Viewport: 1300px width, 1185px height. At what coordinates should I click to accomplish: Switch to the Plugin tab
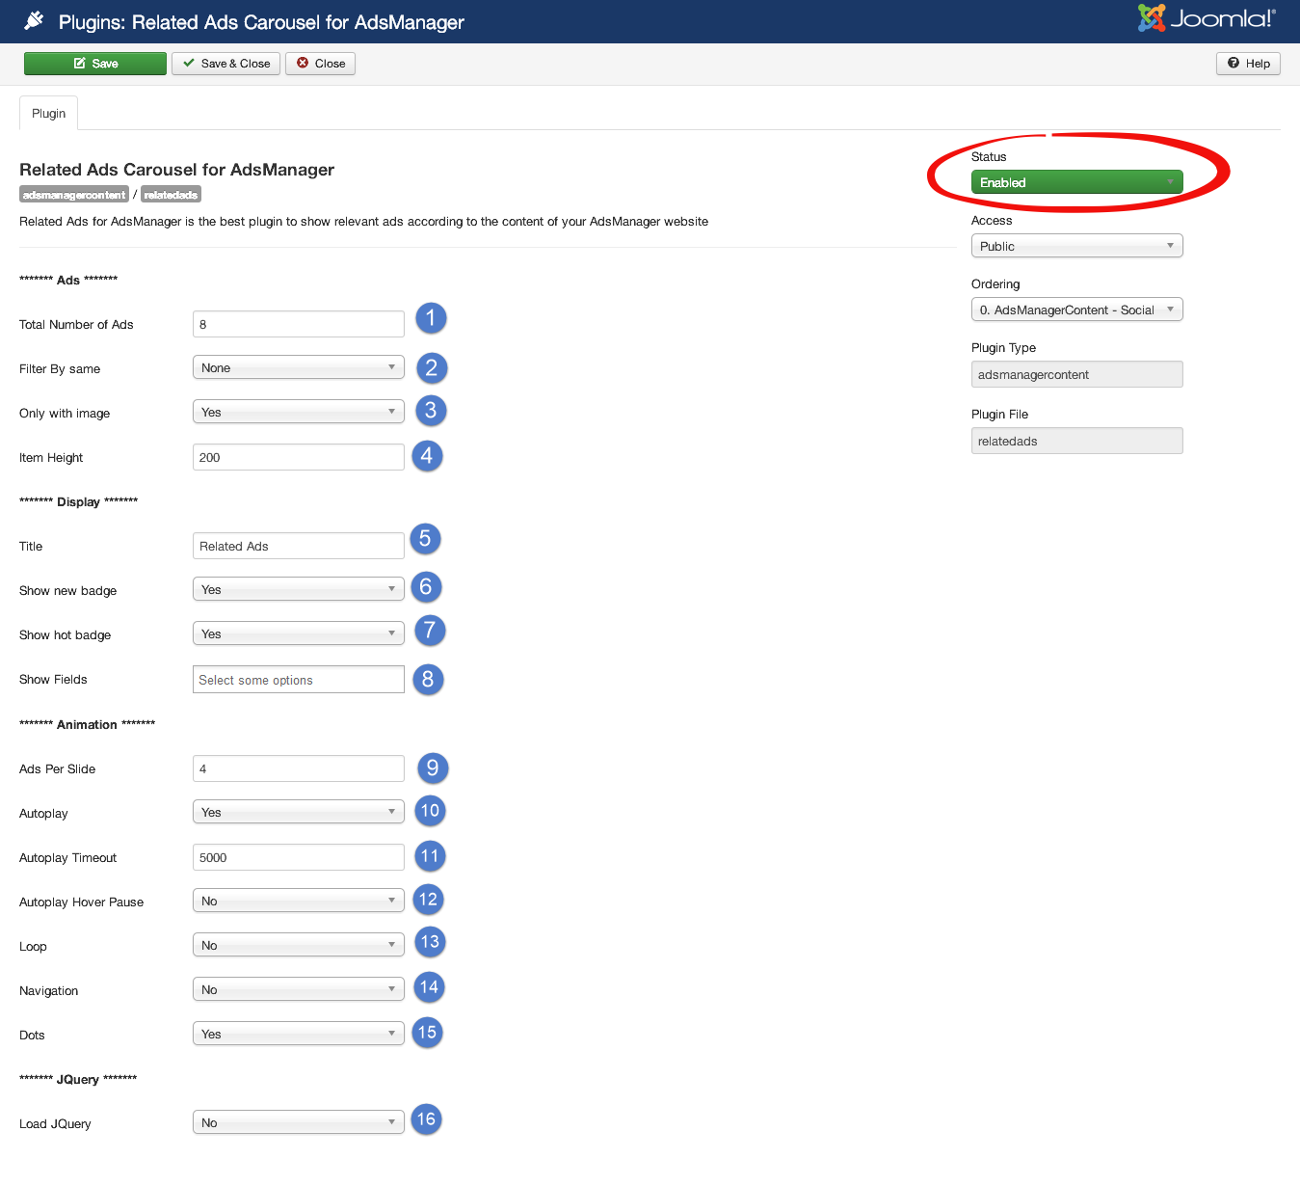49,114
